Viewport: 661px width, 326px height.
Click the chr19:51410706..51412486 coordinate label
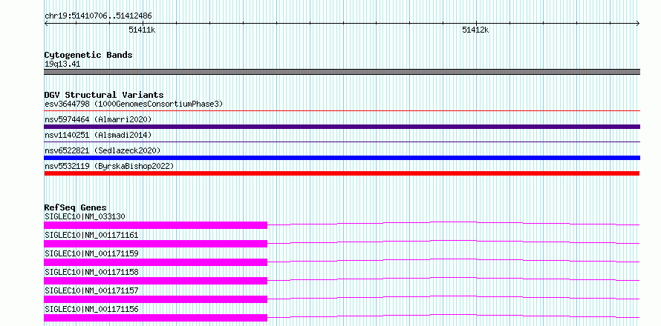(x=98, y=16)
